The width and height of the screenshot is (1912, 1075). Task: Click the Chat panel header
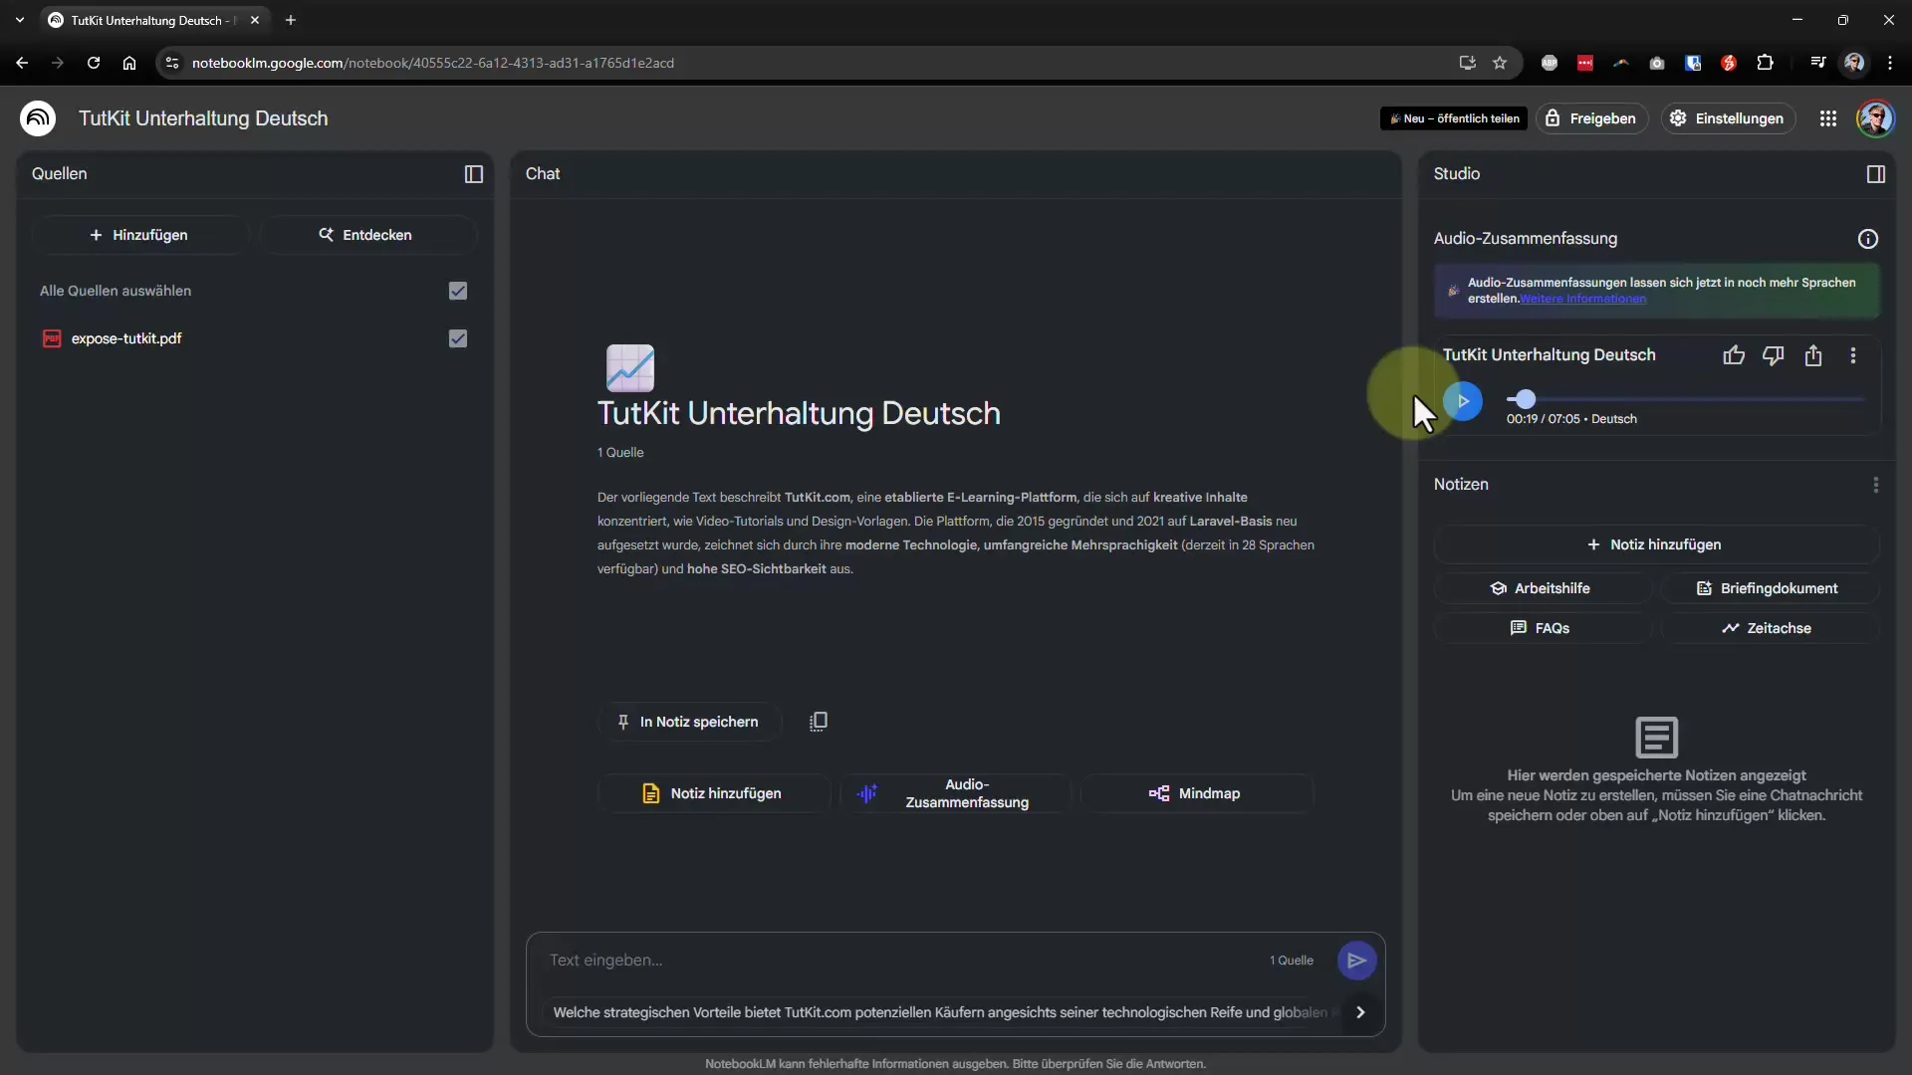pyautogui.click(x=543, y=174)
